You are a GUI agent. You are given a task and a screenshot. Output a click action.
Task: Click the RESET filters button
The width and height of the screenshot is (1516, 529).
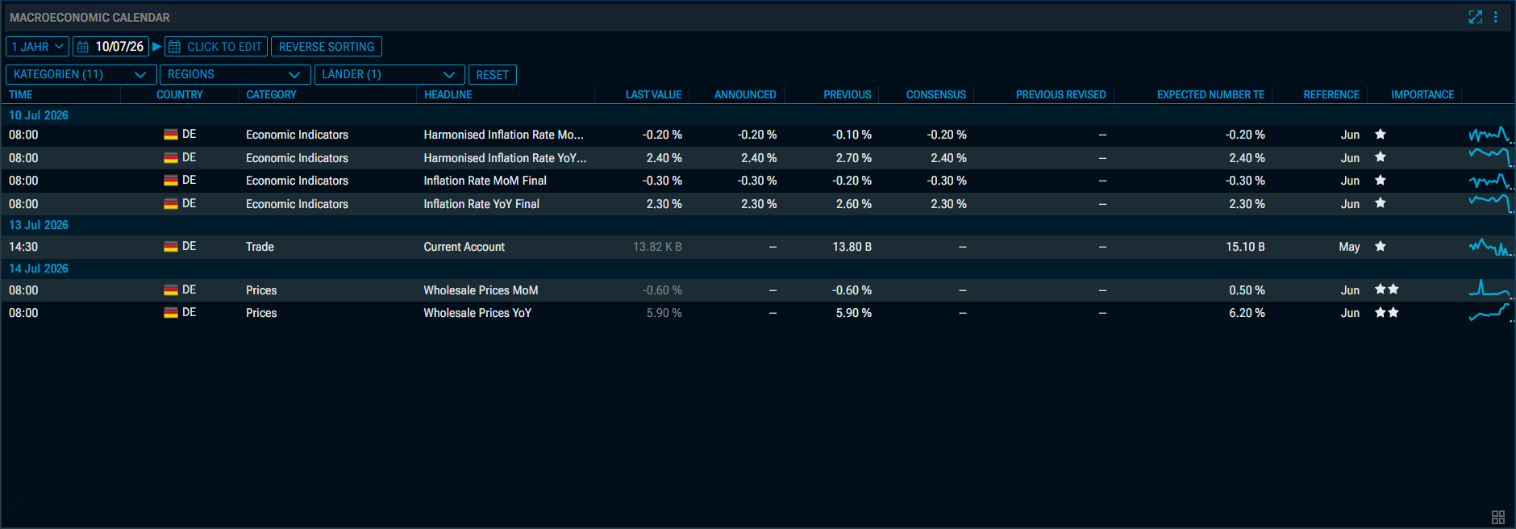tap(492, 74)
